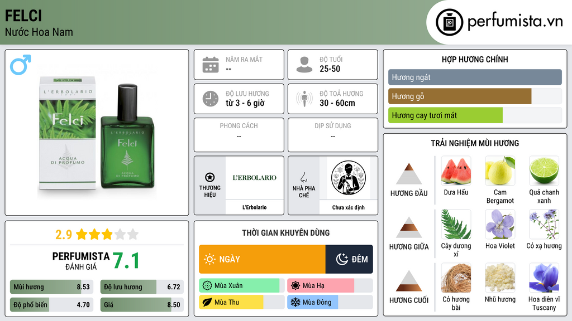This screenshot has width=572, height=321.
Task: Click the Mùa Đông season bar
Action: tap(330, 303)
